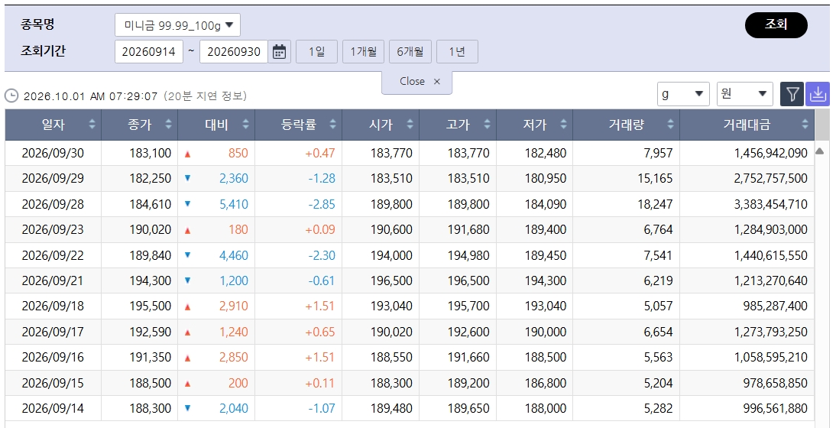Click the low price 180,950
836x428 pixels.
pos(546,179)
